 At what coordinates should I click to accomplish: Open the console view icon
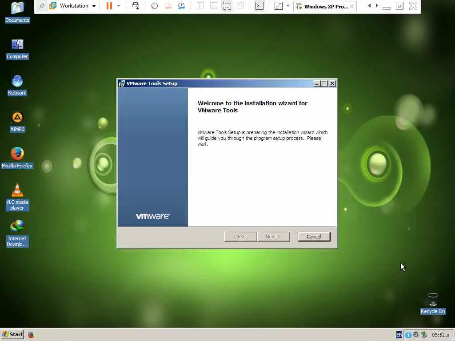click(259, 6)
